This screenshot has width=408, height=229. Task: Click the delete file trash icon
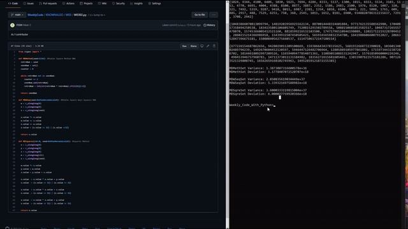[214, 46]
